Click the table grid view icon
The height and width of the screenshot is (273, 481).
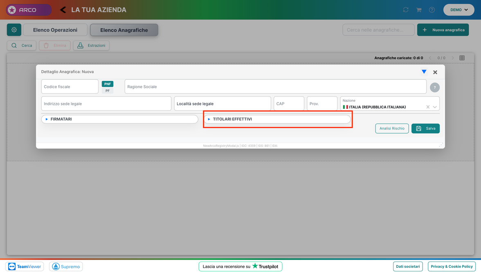[462, 58]
